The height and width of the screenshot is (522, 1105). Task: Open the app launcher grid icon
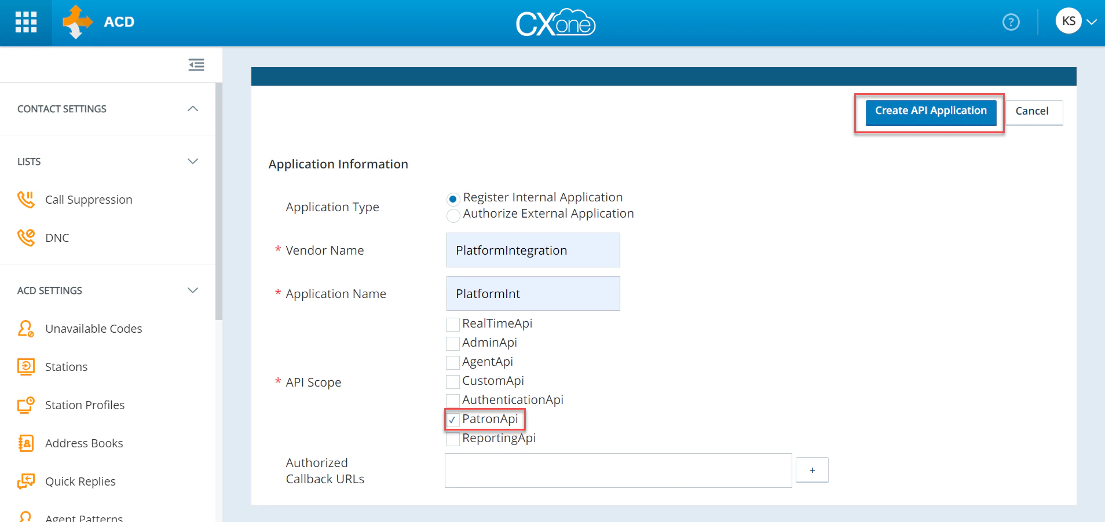pos(25,22)
